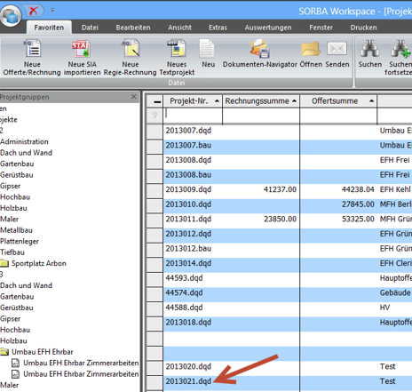Click the red X quick-access icon
Viewport: 412px width, 392px height.
[34, 11]
